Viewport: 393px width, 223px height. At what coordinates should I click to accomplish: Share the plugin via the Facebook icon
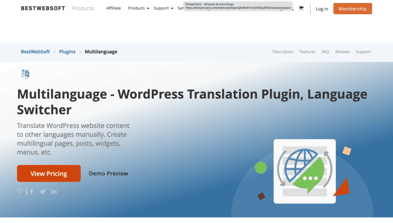31,191
